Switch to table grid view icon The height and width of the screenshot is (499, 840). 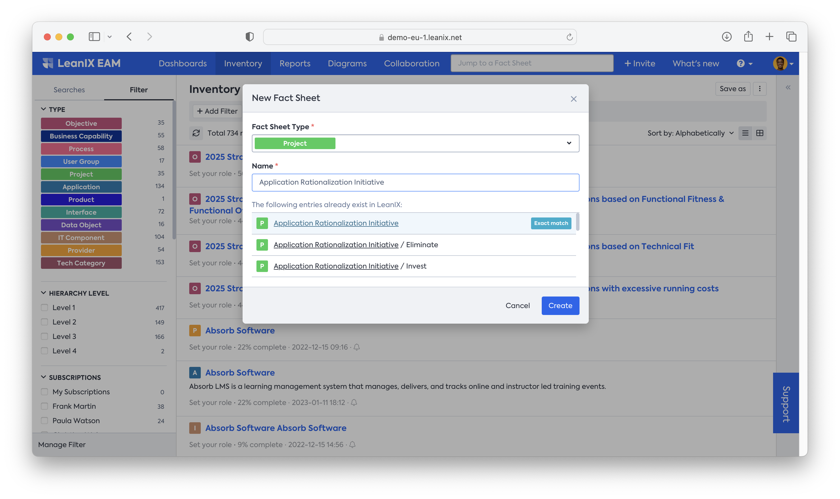coord(760,133)
